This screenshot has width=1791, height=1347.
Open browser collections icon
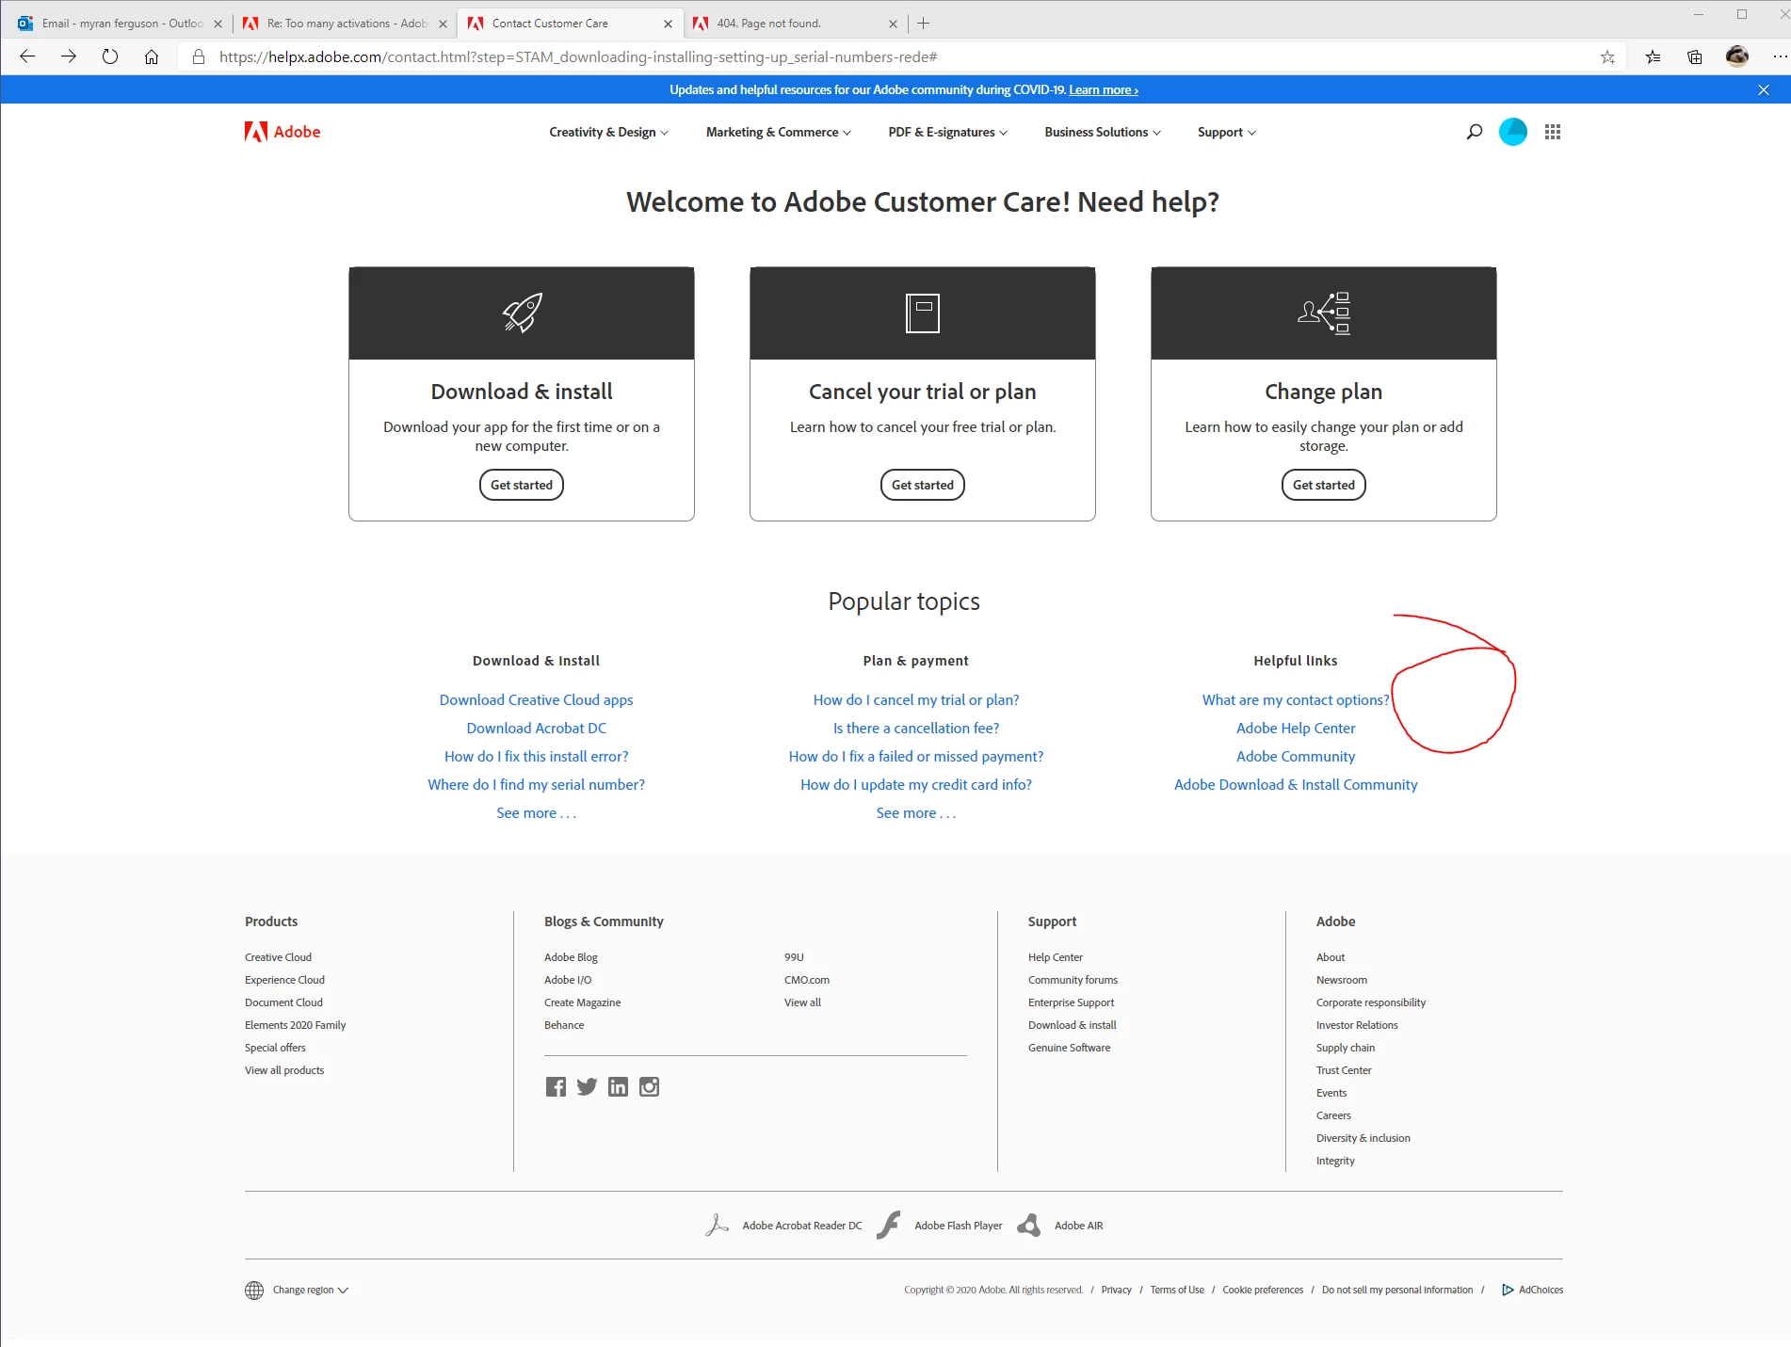point(1695,56)
